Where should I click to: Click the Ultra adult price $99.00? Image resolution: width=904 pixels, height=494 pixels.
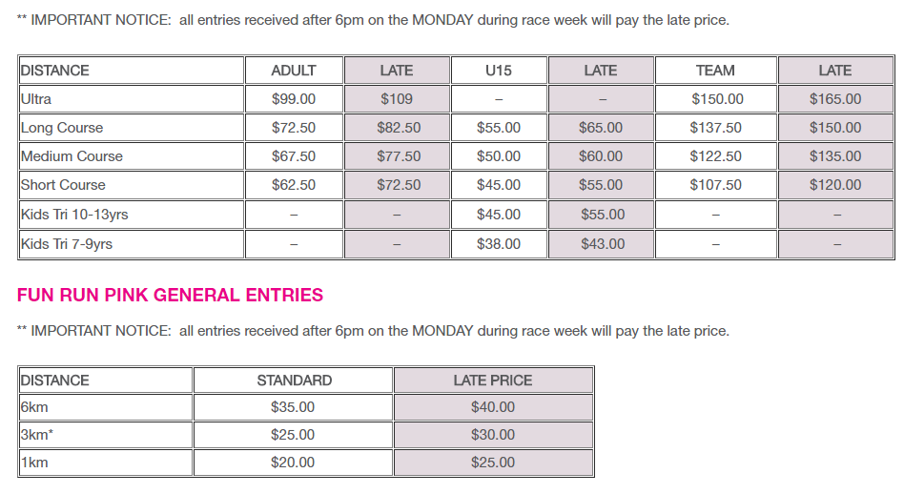point(294,99)
